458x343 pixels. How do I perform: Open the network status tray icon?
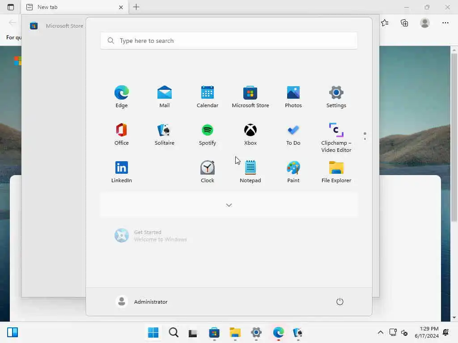(x=393, y=332)
